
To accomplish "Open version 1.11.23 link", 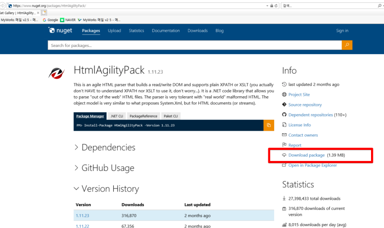I will tap(82, 216).
